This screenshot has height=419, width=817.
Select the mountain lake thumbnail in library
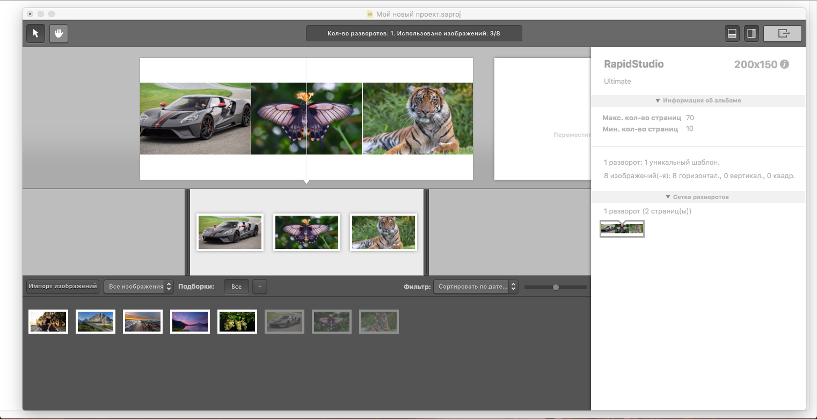(96, 322)
